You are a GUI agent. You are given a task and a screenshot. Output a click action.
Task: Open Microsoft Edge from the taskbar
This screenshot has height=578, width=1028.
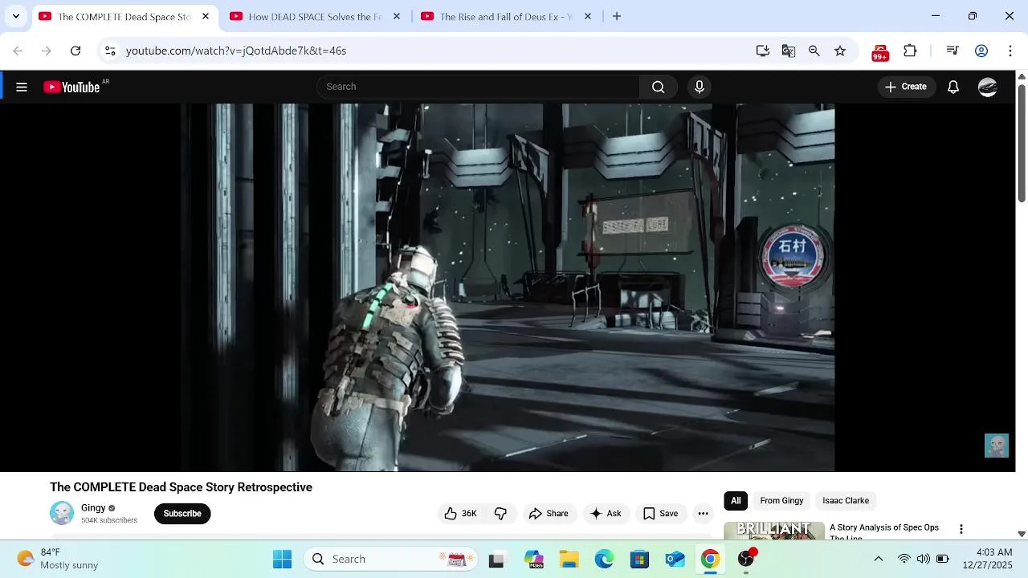click(x=604, y=559)
